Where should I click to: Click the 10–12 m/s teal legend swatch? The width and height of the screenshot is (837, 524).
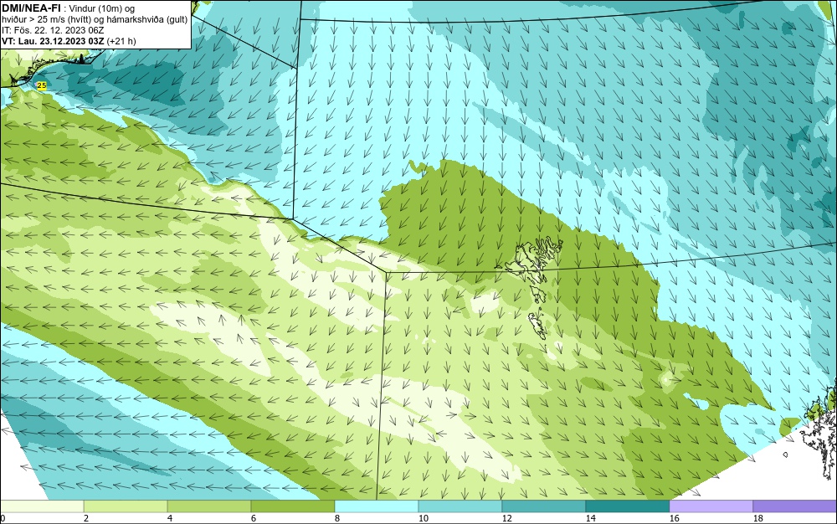(460, 506)
